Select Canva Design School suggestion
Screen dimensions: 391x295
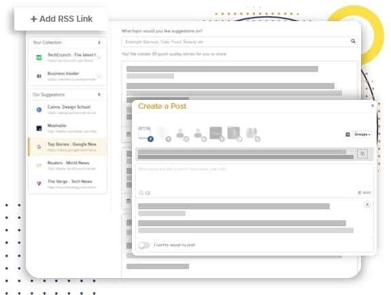68,109
